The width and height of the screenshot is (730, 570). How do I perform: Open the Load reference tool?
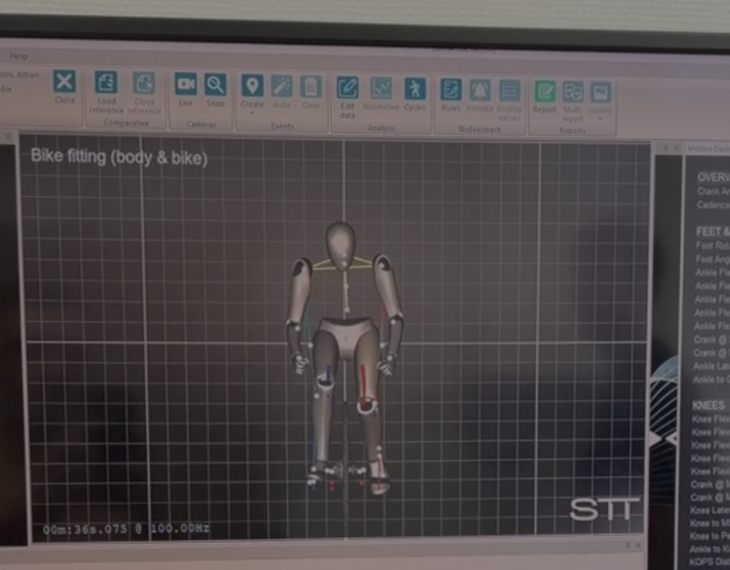(106, 83)
